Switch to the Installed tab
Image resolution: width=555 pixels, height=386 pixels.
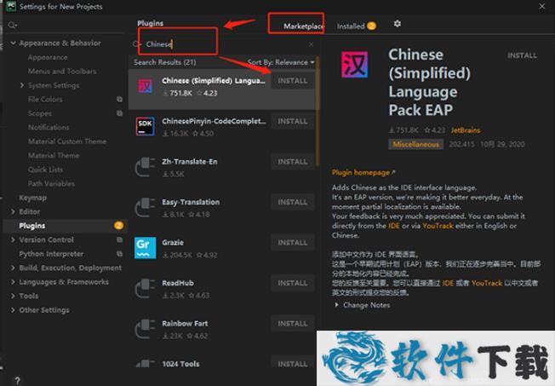point(351,26)
